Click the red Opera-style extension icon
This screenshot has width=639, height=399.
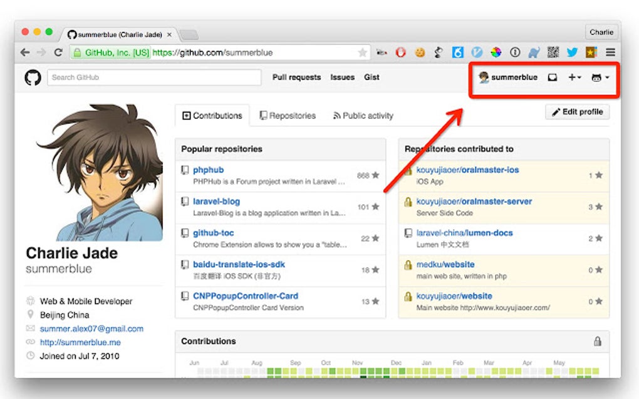(x=400, y=52)
